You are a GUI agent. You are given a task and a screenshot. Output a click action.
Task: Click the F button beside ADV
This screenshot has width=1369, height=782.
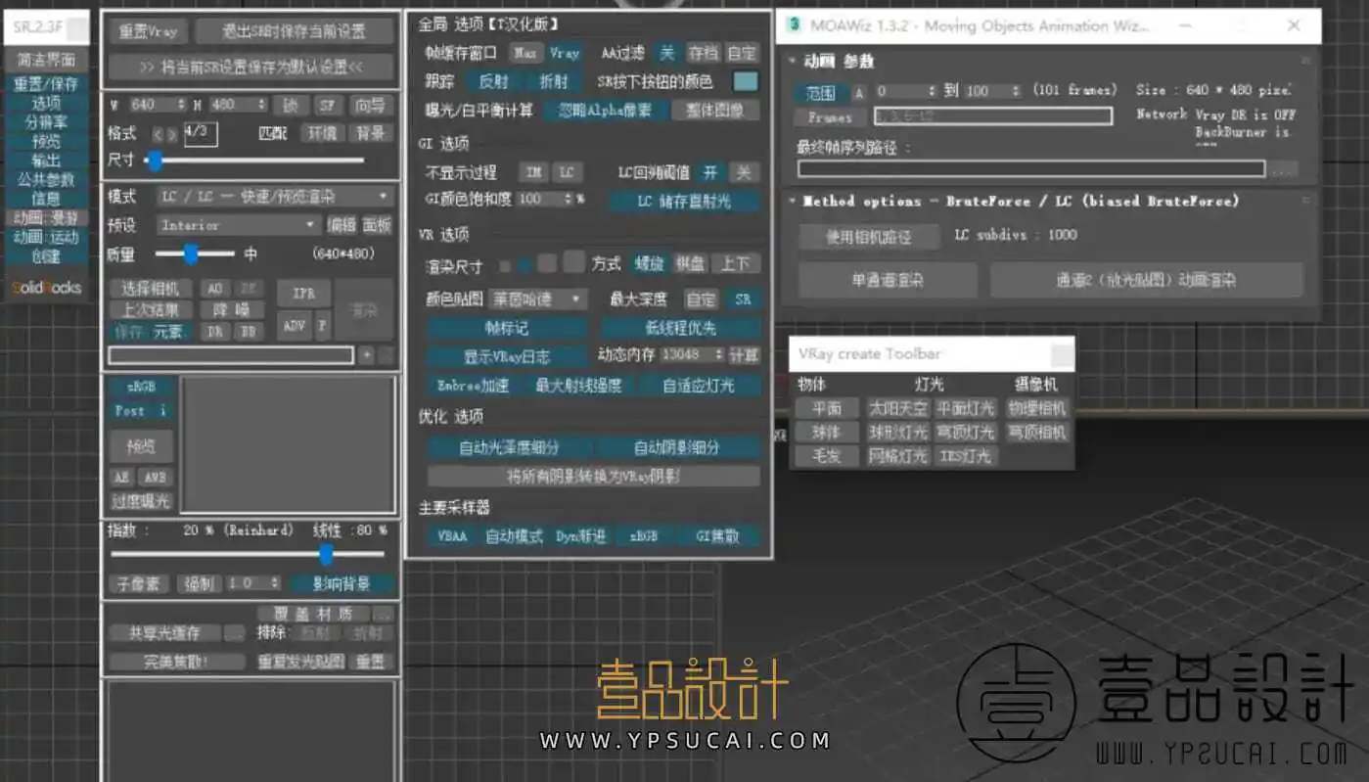(x=322, y=325)
